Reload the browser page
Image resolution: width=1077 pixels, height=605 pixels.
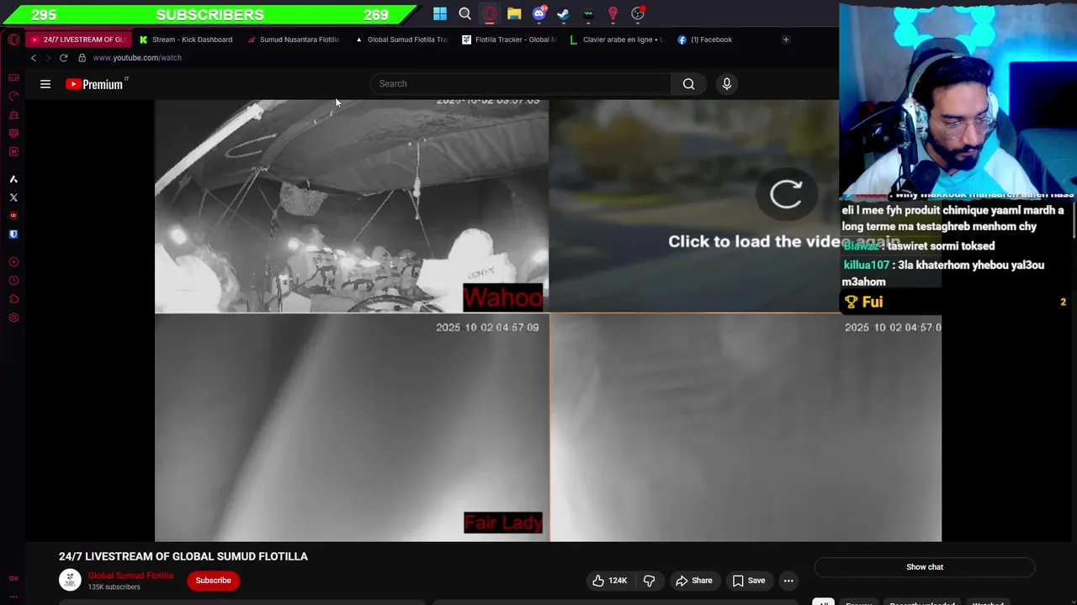point(63,58)
